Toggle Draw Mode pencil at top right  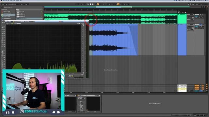pos(189,4)
